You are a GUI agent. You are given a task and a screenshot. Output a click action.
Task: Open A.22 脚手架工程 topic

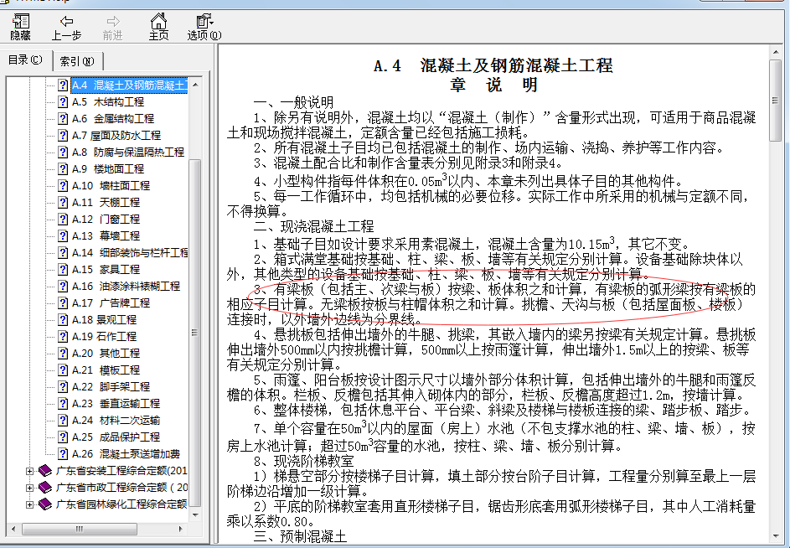111,386
